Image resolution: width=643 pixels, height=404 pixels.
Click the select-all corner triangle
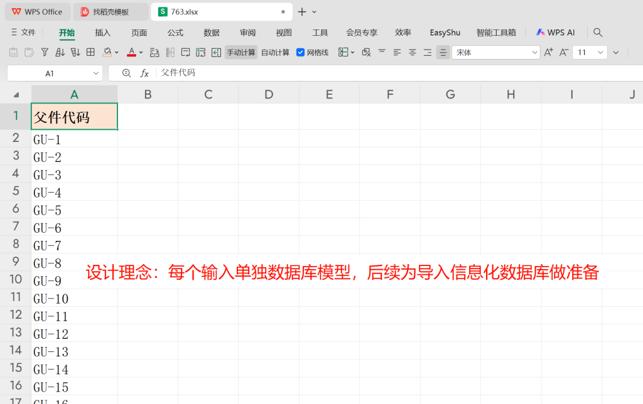coord(16,95)
